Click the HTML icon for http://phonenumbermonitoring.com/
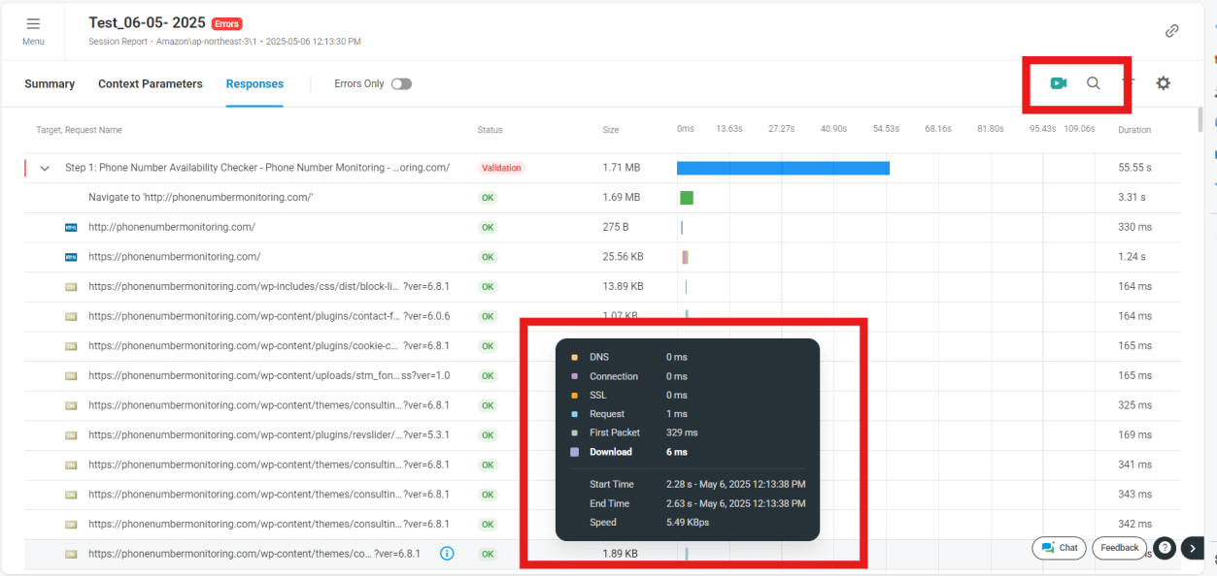The height and width of the screenshot is (576, 1217). pos(71,227)
